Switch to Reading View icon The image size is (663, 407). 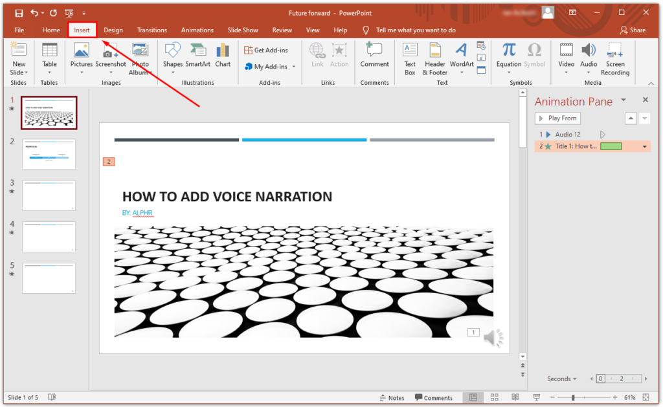[515, 397]
